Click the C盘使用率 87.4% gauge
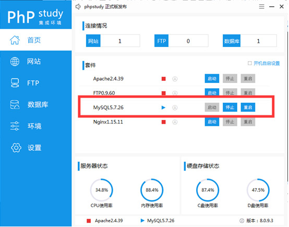 208,190
